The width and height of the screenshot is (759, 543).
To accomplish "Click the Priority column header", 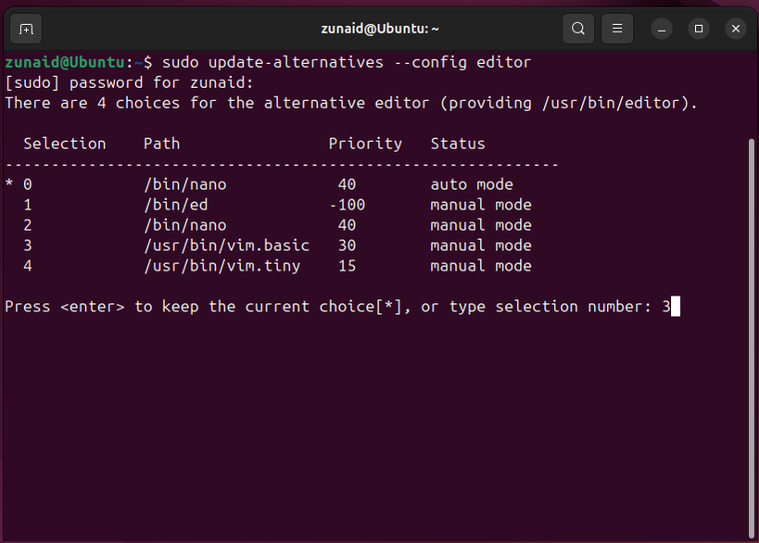I will (365, 143).
